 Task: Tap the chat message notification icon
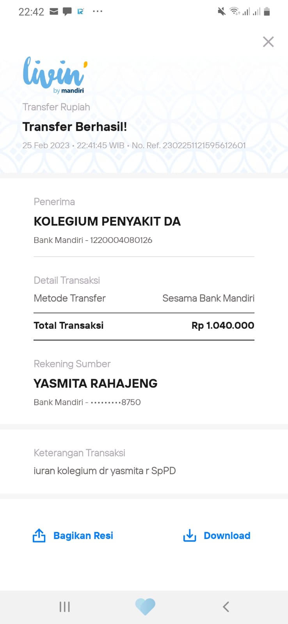click(x=67, y=12)
